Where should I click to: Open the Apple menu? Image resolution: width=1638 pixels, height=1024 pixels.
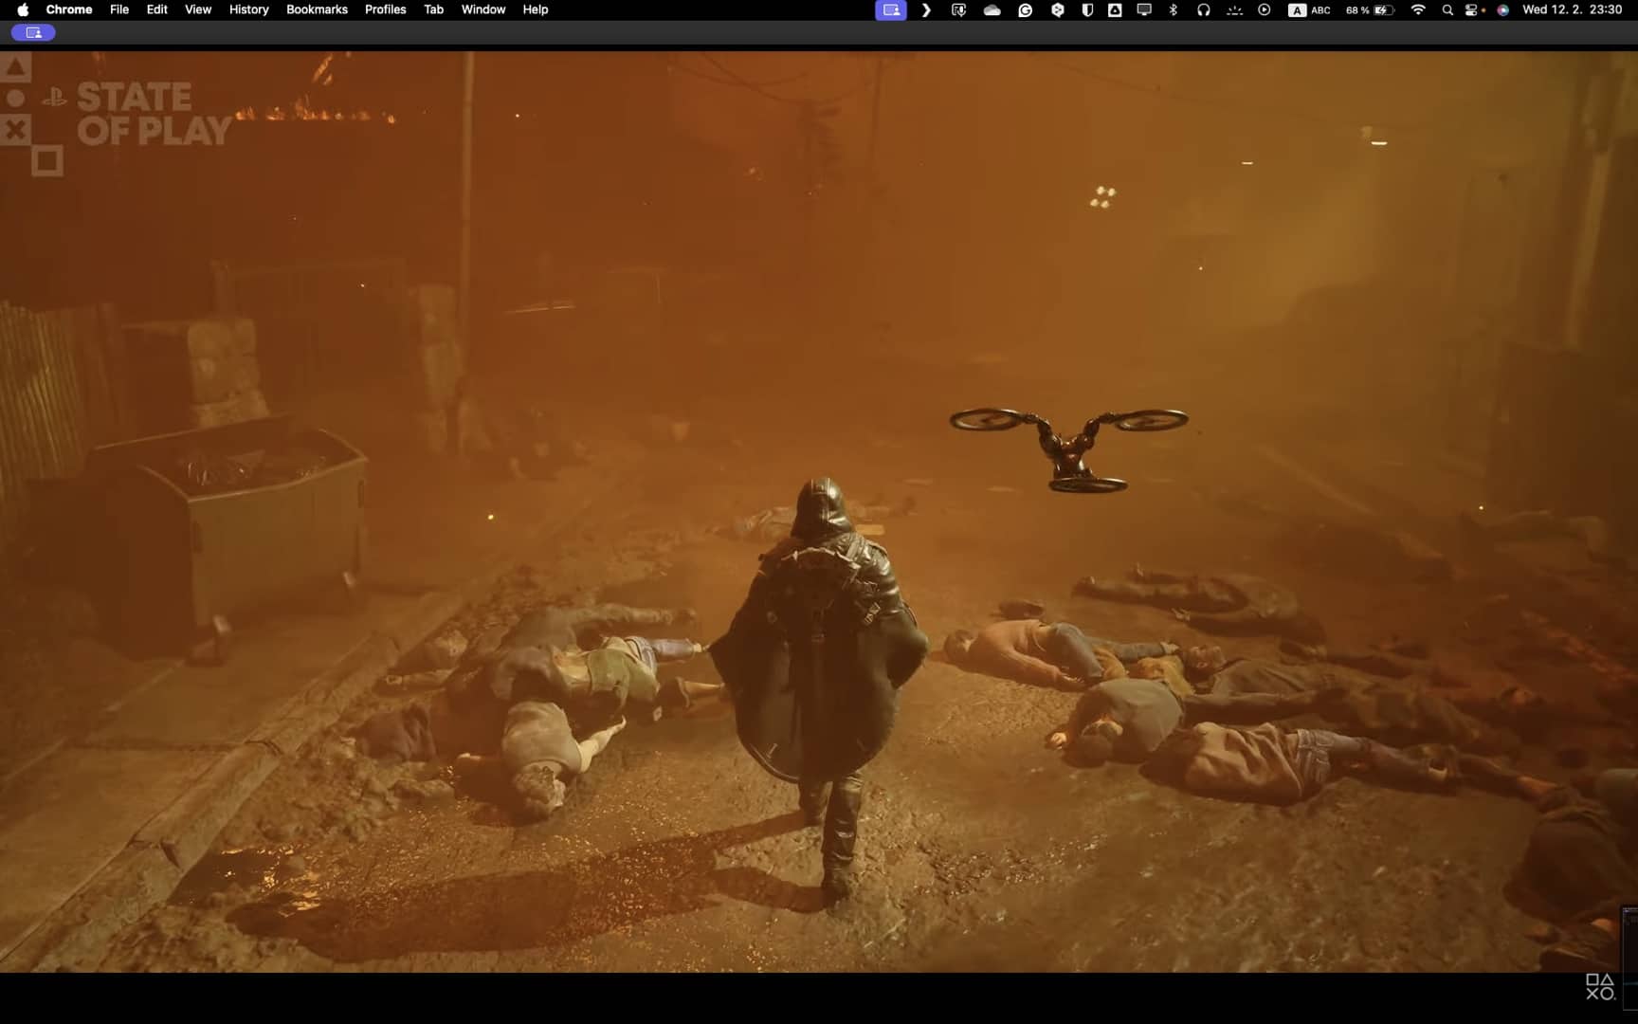click(23, 9)
